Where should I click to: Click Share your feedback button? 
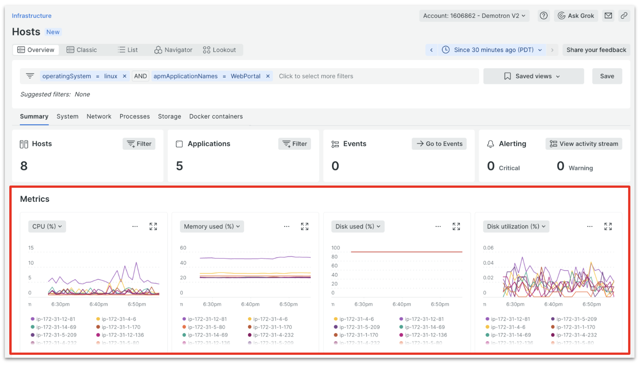[x=596, y=50]
